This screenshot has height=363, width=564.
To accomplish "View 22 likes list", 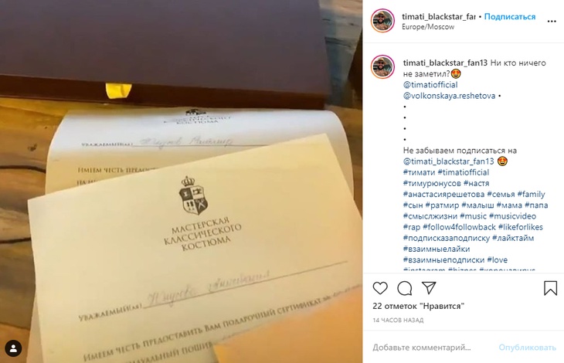I will [418, 306].
